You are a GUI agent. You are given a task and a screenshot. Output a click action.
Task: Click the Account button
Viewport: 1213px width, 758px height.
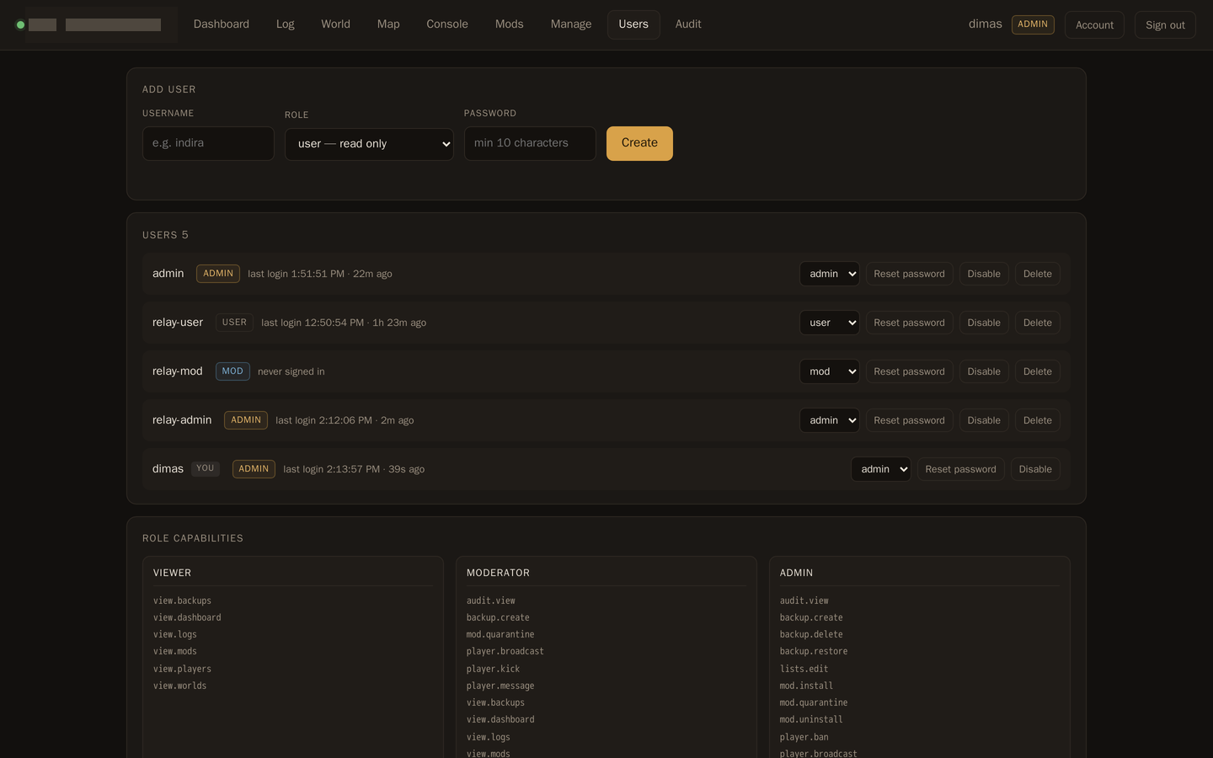click(1094, 25)
